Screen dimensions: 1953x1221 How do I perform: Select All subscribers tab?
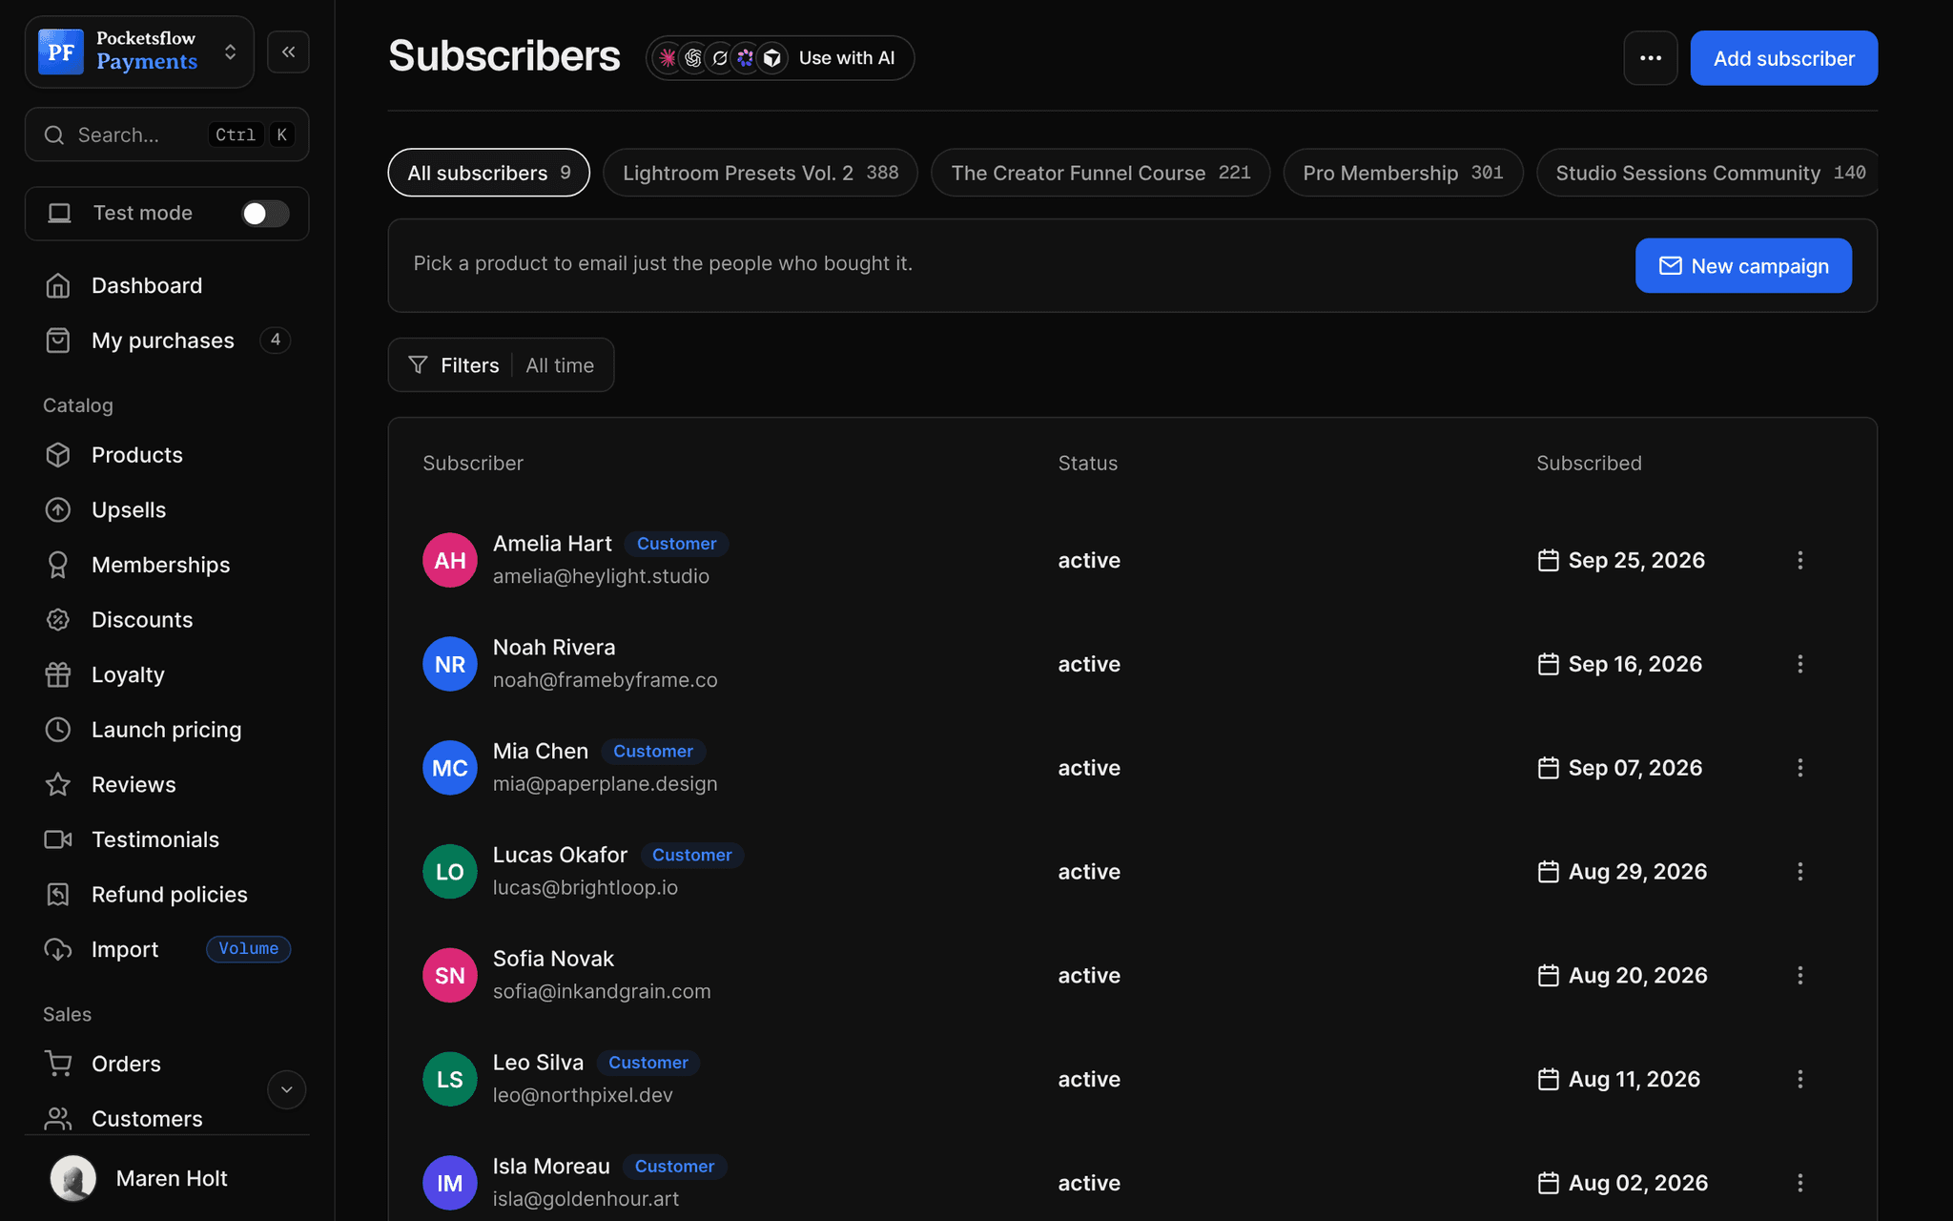coord(488,173)
